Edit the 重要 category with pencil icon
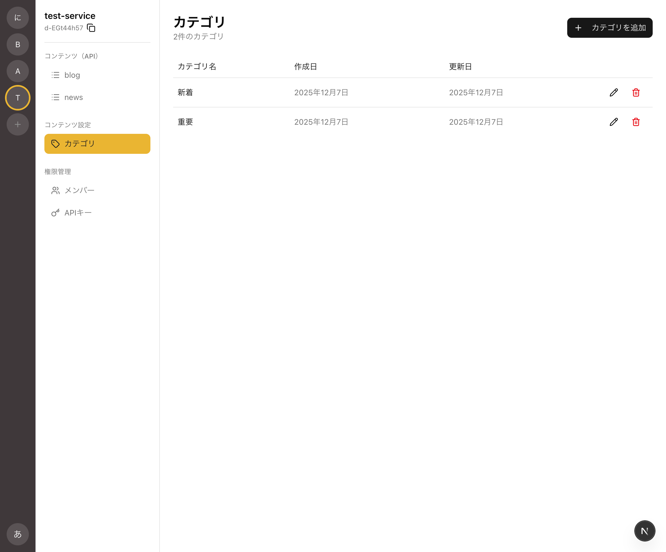Screen dimensions: 666x552 pos(614,122)
